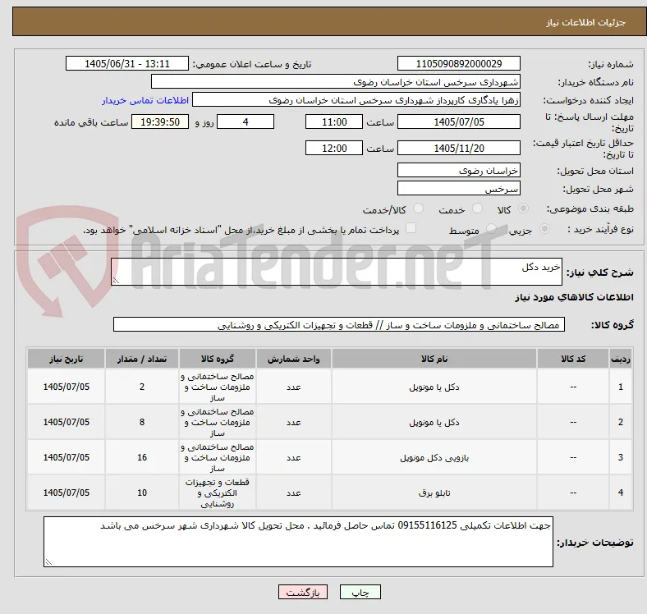Click the 12:00 validity time field
The width and height of the screenshot is (647, 614).
334,148
